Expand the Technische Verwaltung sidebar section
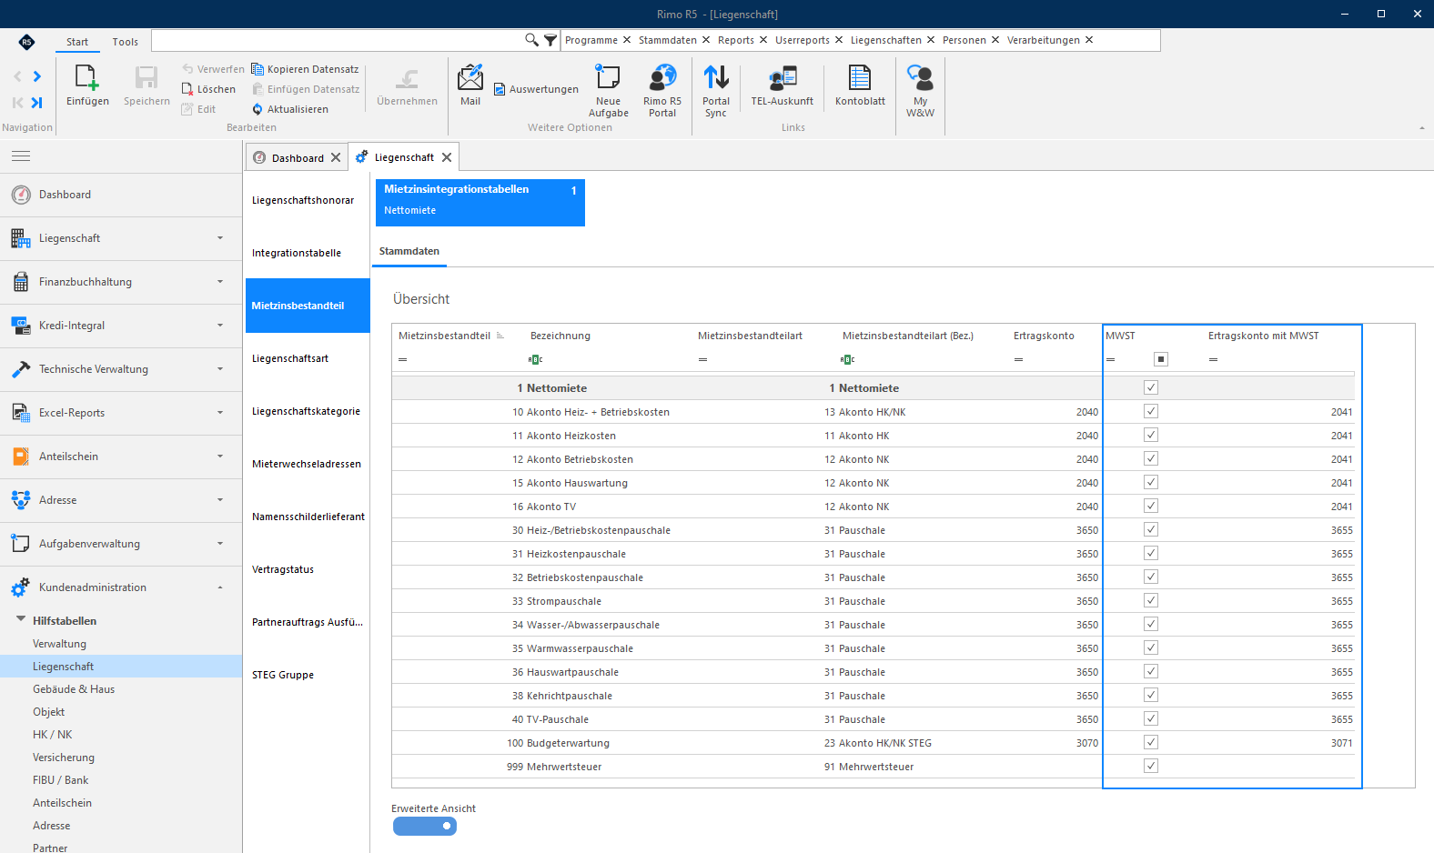Image resolution: width=1434 pixels, height=853 pixels. click(x=121, y=369)
